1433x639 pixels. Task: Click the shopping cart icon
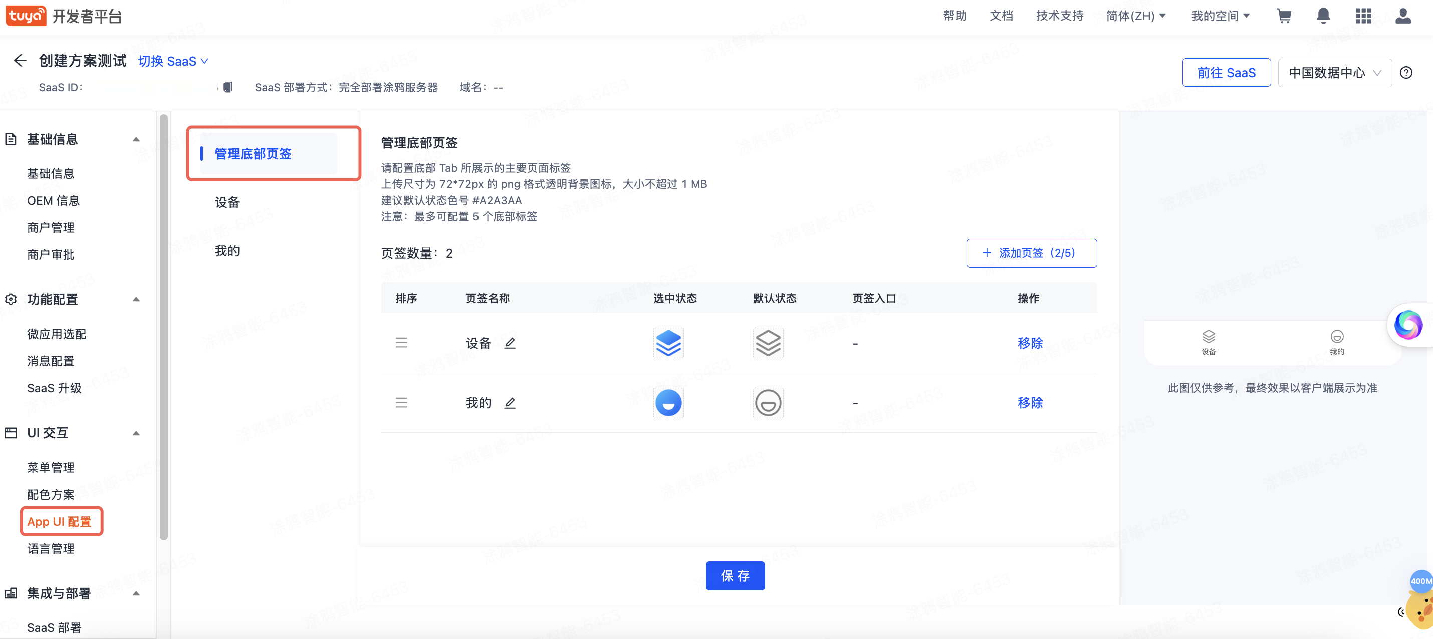(x=1284, y=16)
